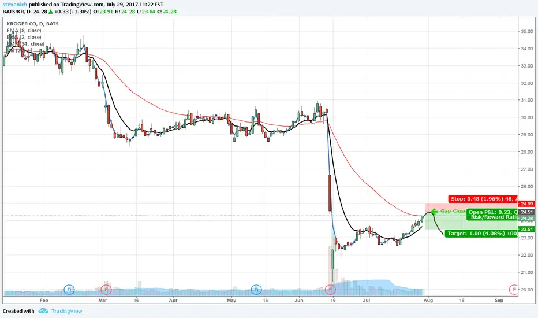Click the July 29, 2017 11:22 EST timestamp
This screenshot has height=318, width=538.
click(x=135, y=5)
